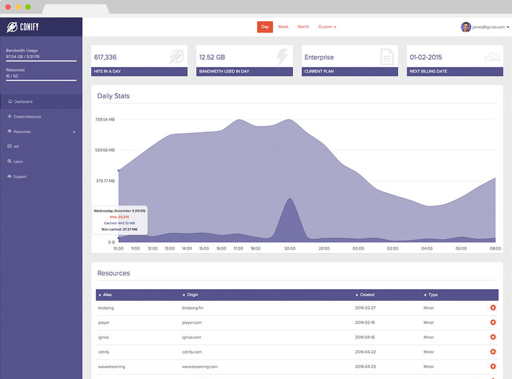Open the Support menu item
The width and height of the screenshot is (512, 379).
coord(41,177)
